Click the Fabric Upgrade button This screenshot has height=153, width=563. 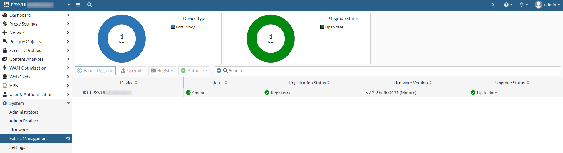(95, 71)
